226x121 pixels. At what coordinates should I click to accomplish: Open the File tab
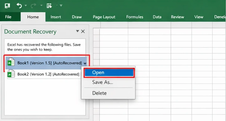(8, 17)
